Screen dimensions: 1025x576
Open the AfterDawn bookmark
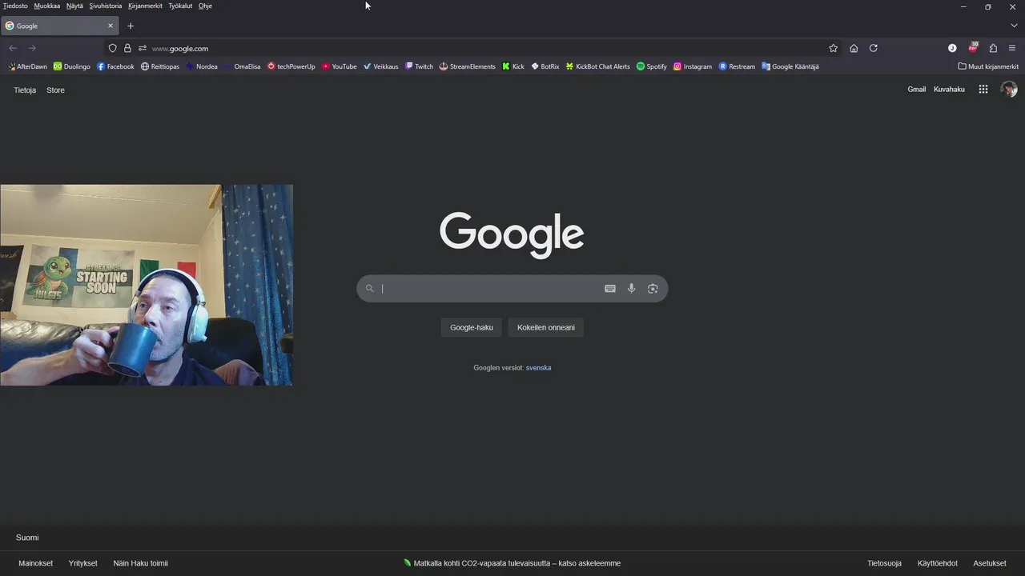pos(27,66)
